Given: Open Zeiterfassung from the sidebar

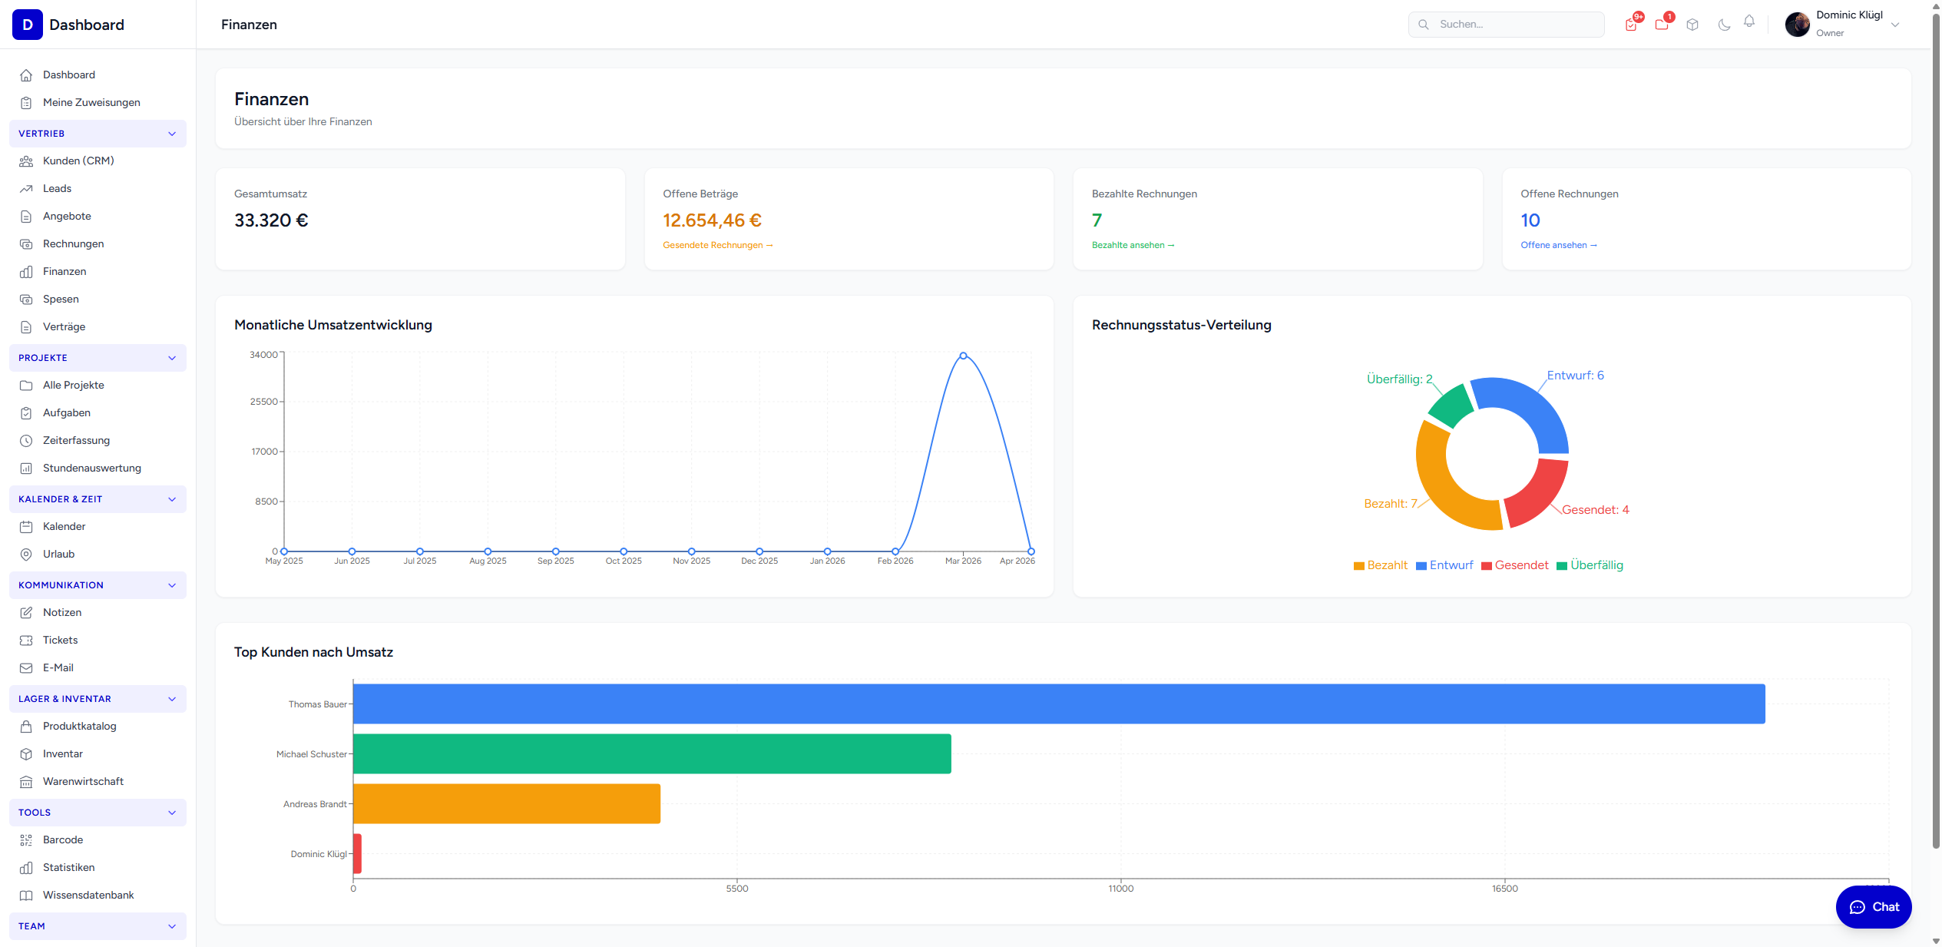Looking at the screenshot, I should pos(76,440).
